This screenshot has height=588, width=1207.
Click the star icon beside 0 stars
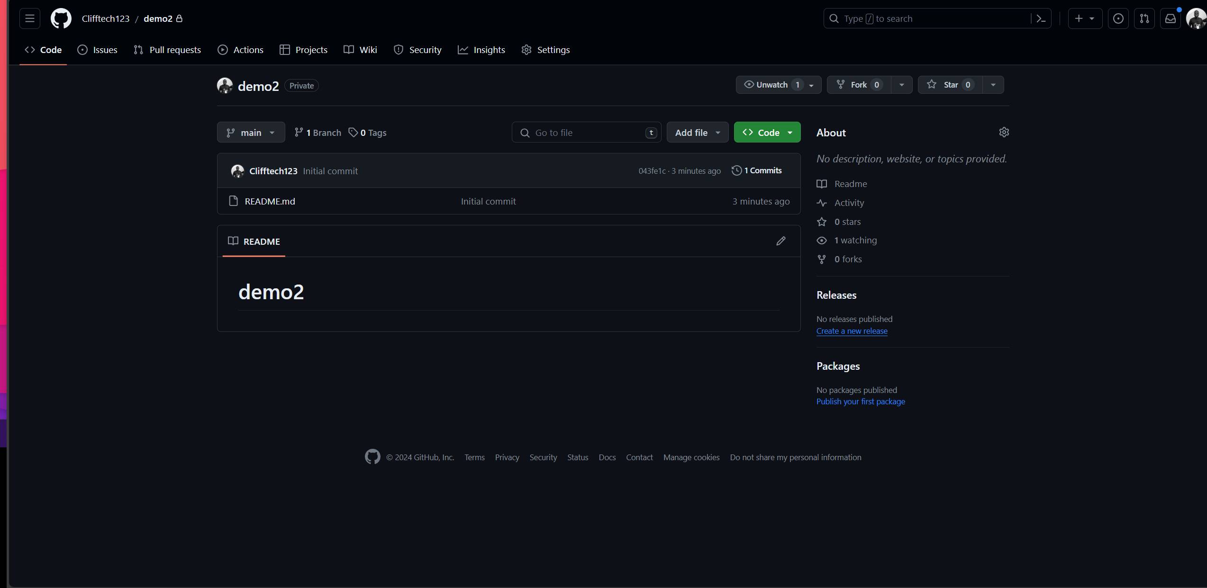(x=822, y=222)
